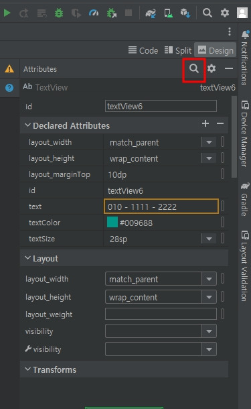This screenshot has height=409, width=251.
Task: Run app with coverage icon
Action: click(76, 13)
